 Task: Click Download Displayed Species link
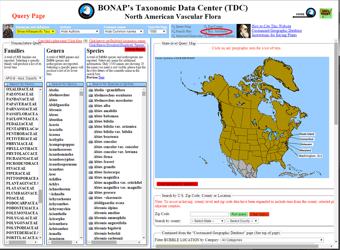pyautogui.click(x=117, y=45)
